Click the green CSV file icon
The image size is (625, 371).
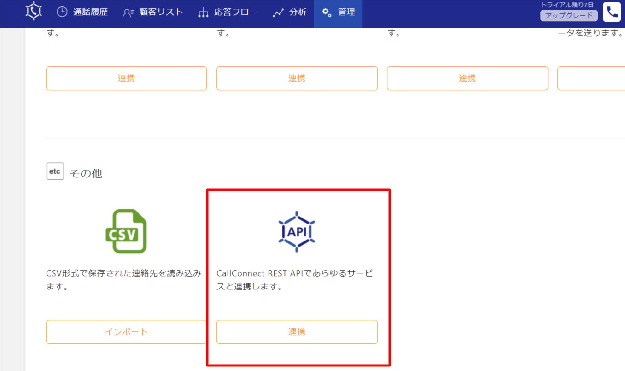(126, 231)
